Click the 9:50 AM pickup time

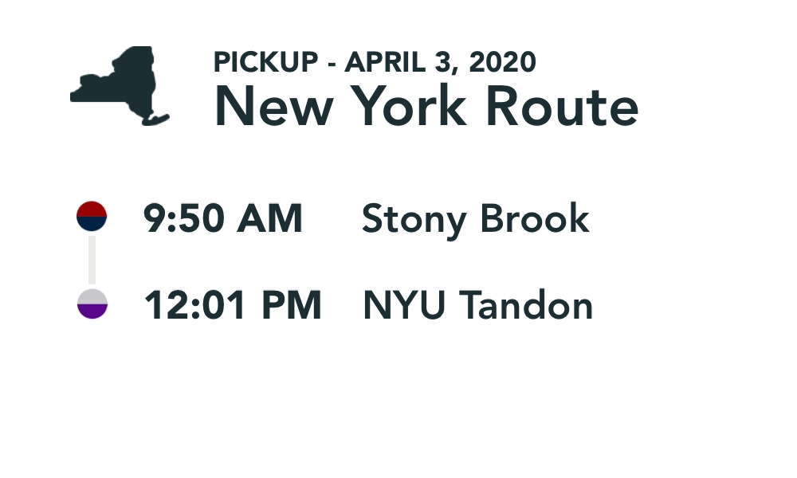click(x=223, y=218)
